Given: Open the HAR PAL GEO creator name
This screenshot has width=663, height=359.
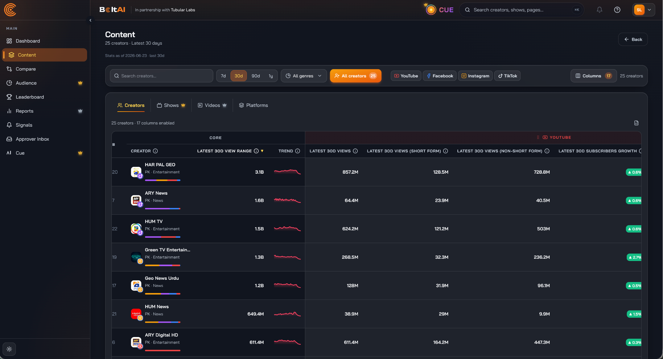Looking at the screenshot, I should coord(160,165).
